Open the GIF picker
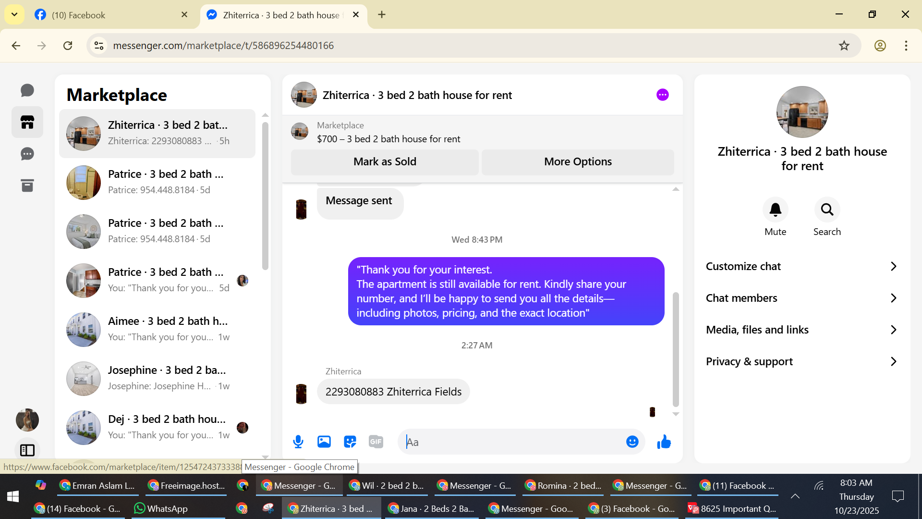The image size is (922, 519). click(376, 442)
